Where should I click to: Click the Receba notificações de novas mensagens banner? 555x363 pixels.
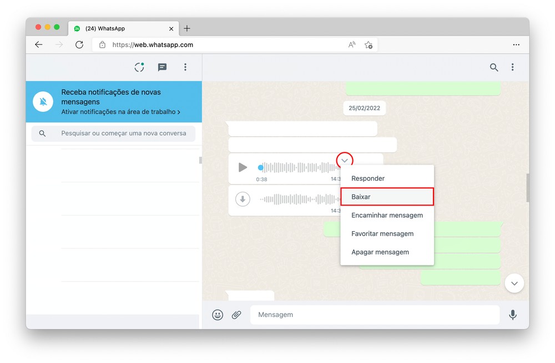click(x=114, y=102)
